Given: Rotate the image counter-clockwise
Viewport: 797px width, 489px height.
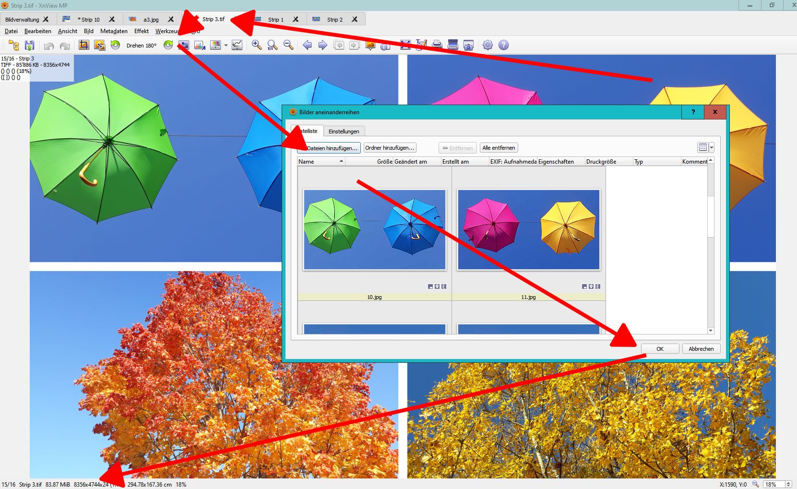Looking at the screenshot, I should tap(115, 45).
